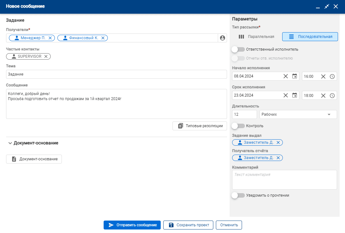
Task: Clear the Срок исполнения date 23.04.2024
Action: coord(285,95)
